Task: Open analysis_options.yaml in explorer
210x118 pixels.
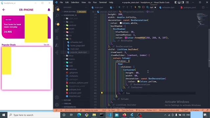Action: click(x=78, y=83)
